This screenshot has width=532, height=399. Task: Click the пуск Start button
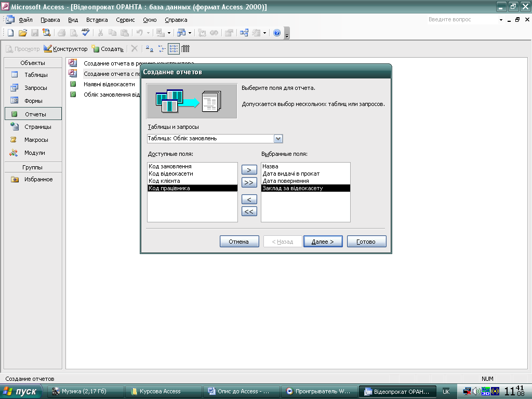(x=21, y=392)
